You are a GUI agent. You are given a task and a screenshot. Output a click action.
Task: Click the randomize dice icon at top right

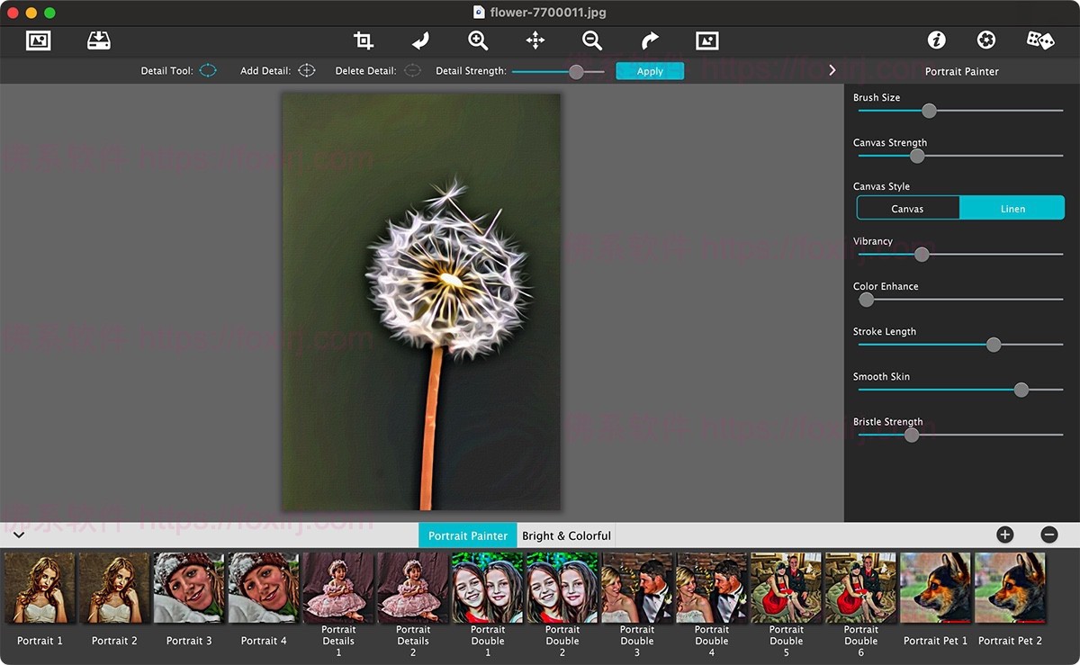[x=1039, y=40]
